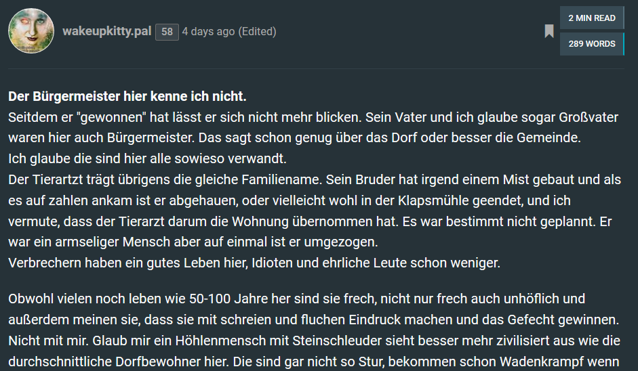Viewport: 638px width, 371px height.
Task: Click the reputation badge showing 58
Action: point(167,32)
